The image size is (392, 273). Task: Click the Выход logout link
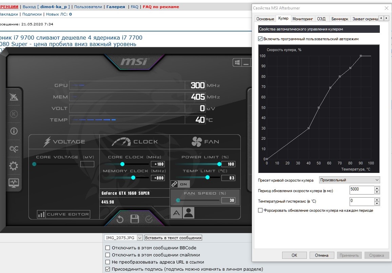click(29, 7)
